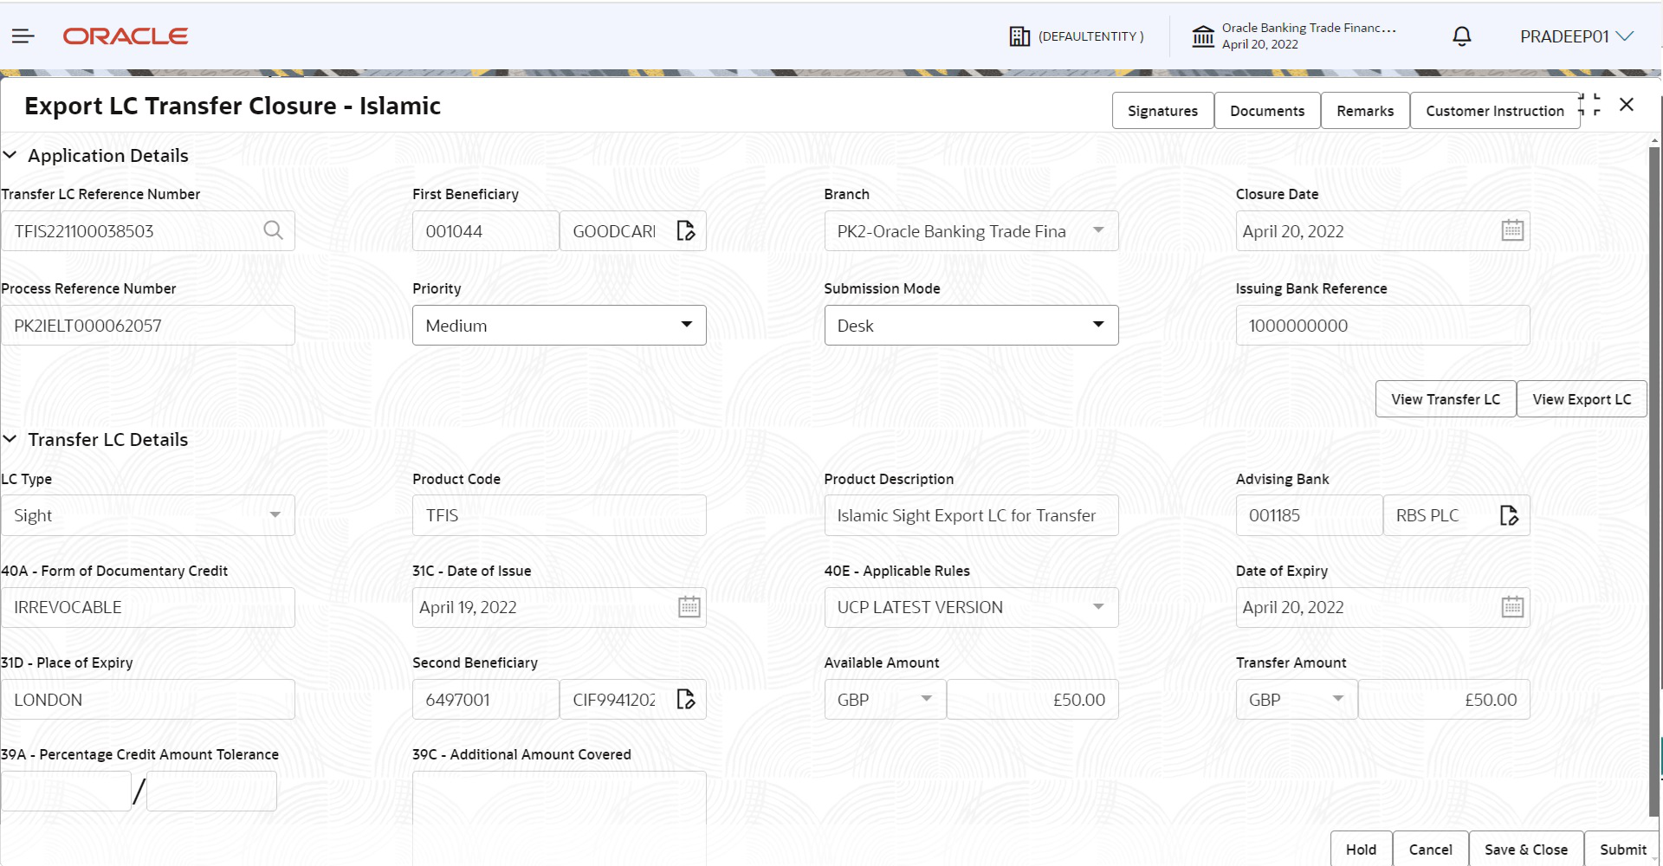The width and height of the screenshot is (1663, 866).
Task: Click search icon in Transfer LC Reference Number
Action: tap(273, 230)
